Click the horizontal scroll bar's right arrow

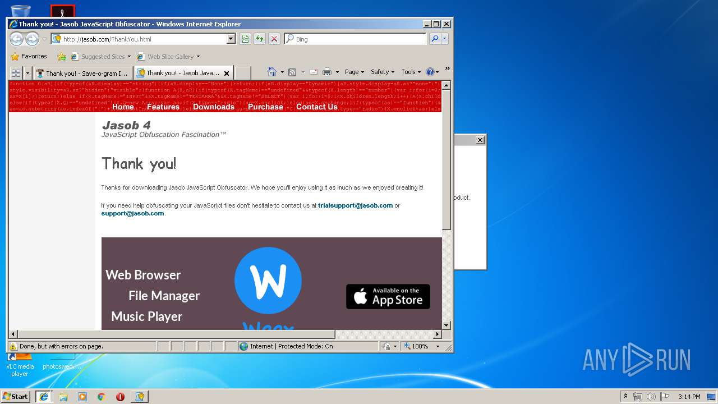(438, 334)
